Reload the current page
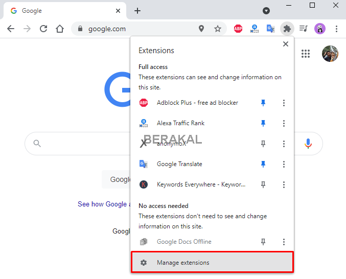346x279 pixels. tap(43, 29)
